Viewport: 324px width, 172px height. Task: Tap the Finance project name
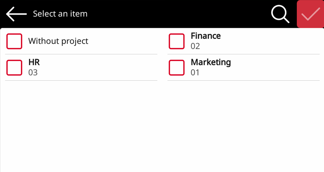(x=206, y=36)
